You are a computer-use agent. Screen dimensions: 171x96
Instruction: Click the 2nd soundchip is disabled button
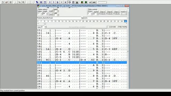pyautogui.click(x=77, y=27)
